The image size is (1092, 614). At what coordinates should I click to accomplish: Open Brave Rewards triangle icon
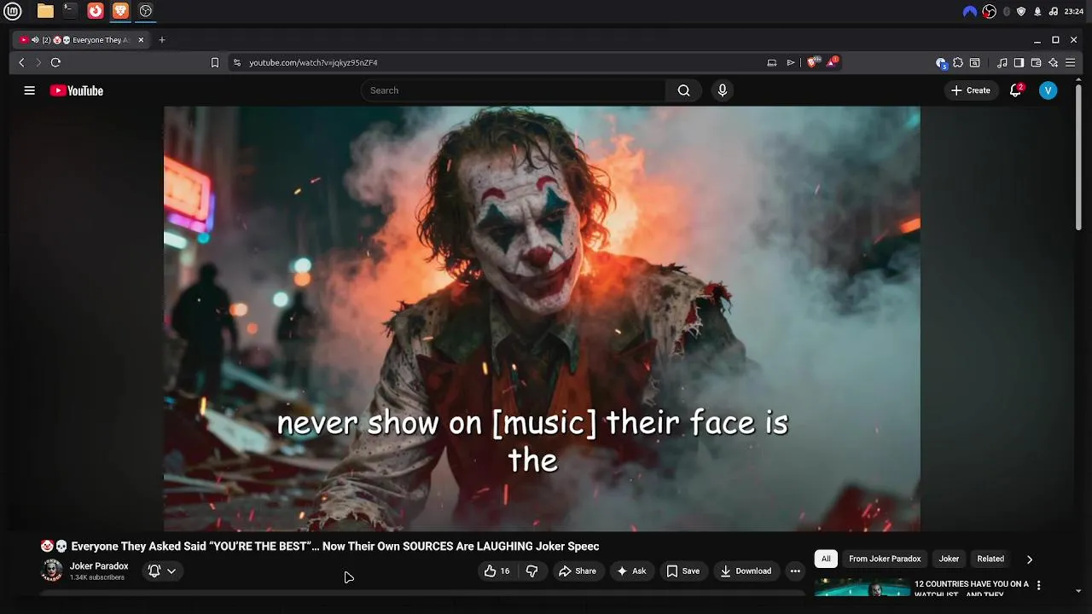coord(832,62)
